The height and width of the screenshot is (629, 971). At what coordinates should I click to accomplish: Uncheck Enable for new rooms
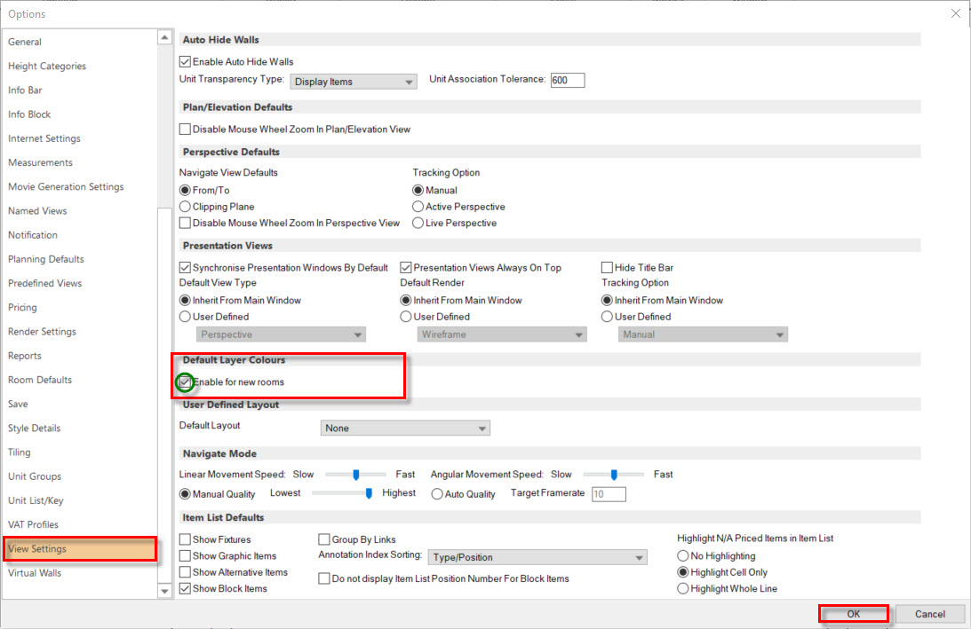185,381
